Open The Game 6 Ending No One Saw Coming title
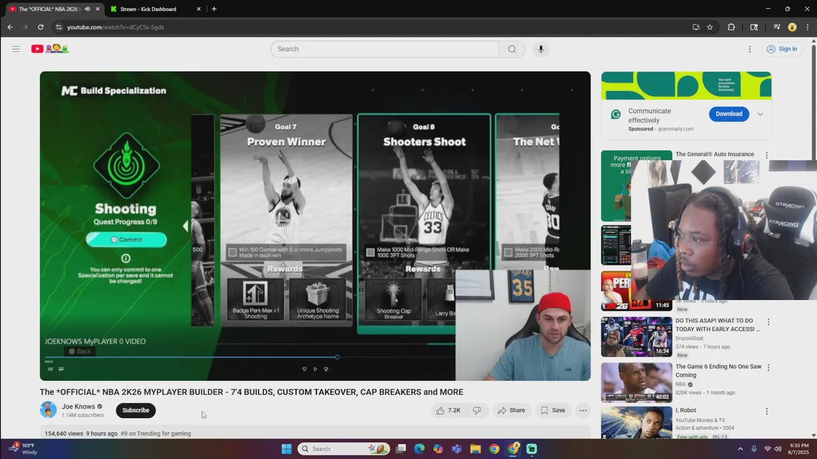 718,371
